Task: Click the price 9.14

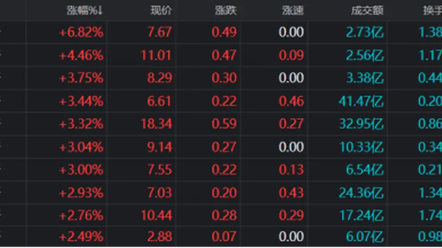Action: click(160, 147)
